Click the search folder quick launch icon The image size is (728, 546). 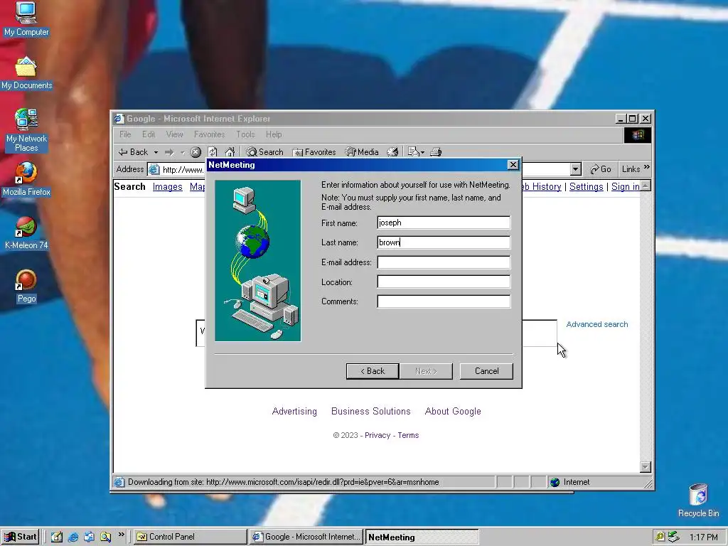point(105,537)
